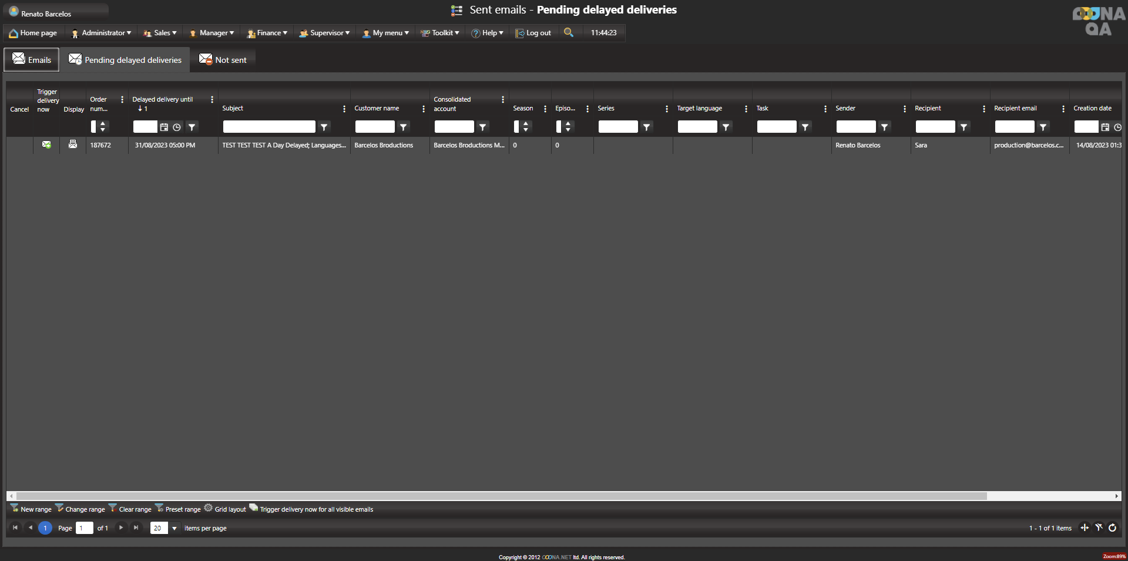The height and width of the screenshot is (561, 1128).
Task: Click Subject column options menu dots
Action: point(344,109)
